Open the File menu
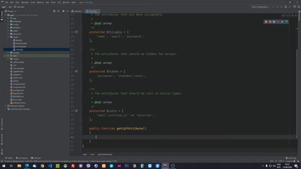 pyautogui.click(x=7, y=2)
